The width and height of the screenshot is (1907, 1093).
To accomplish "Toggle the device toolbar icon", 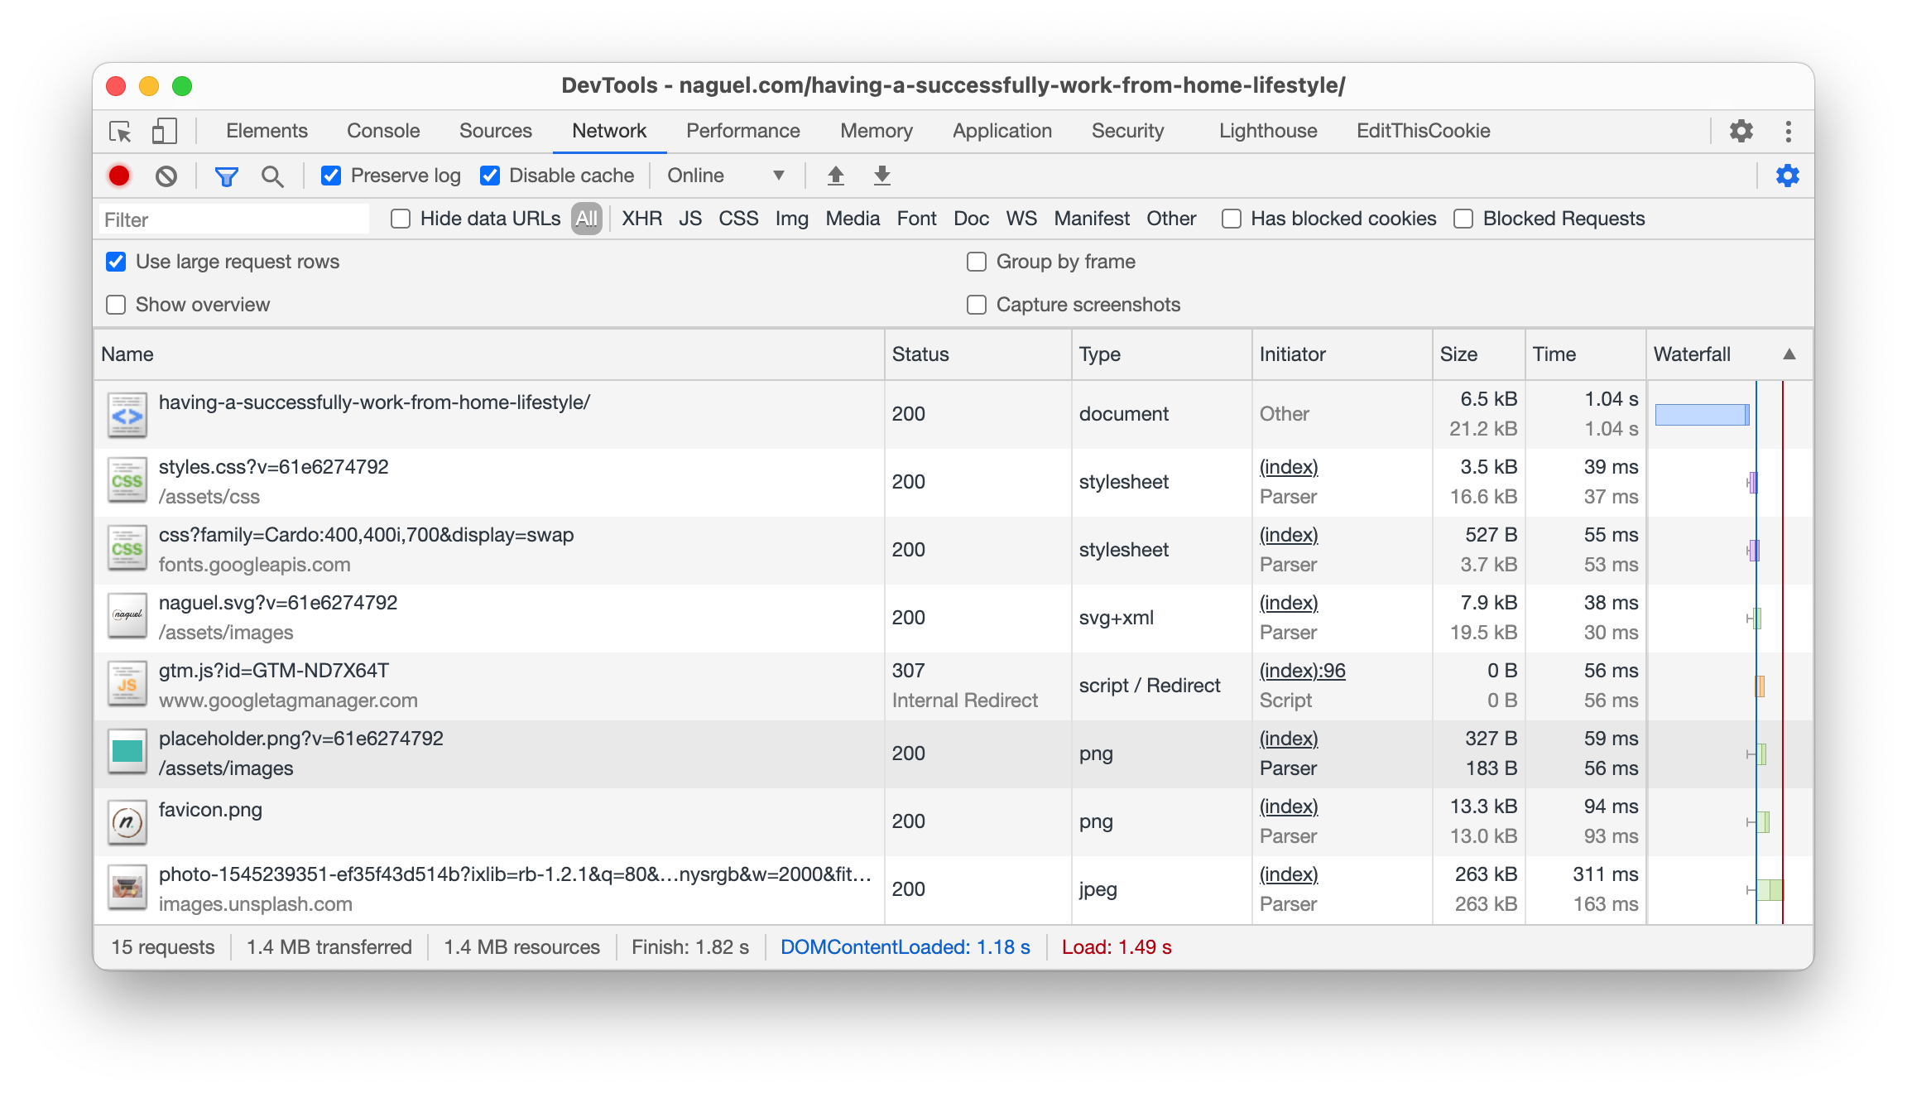I will click(164, 131).
